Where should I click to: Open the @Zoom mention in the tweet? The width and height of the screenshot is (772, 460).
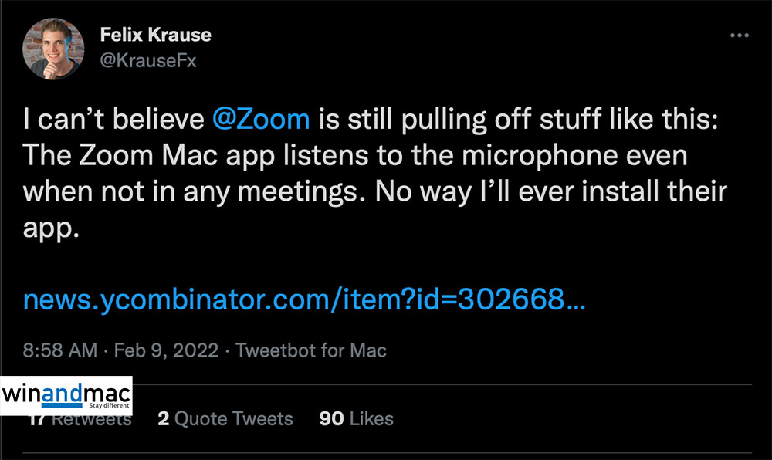coord(261,120)
